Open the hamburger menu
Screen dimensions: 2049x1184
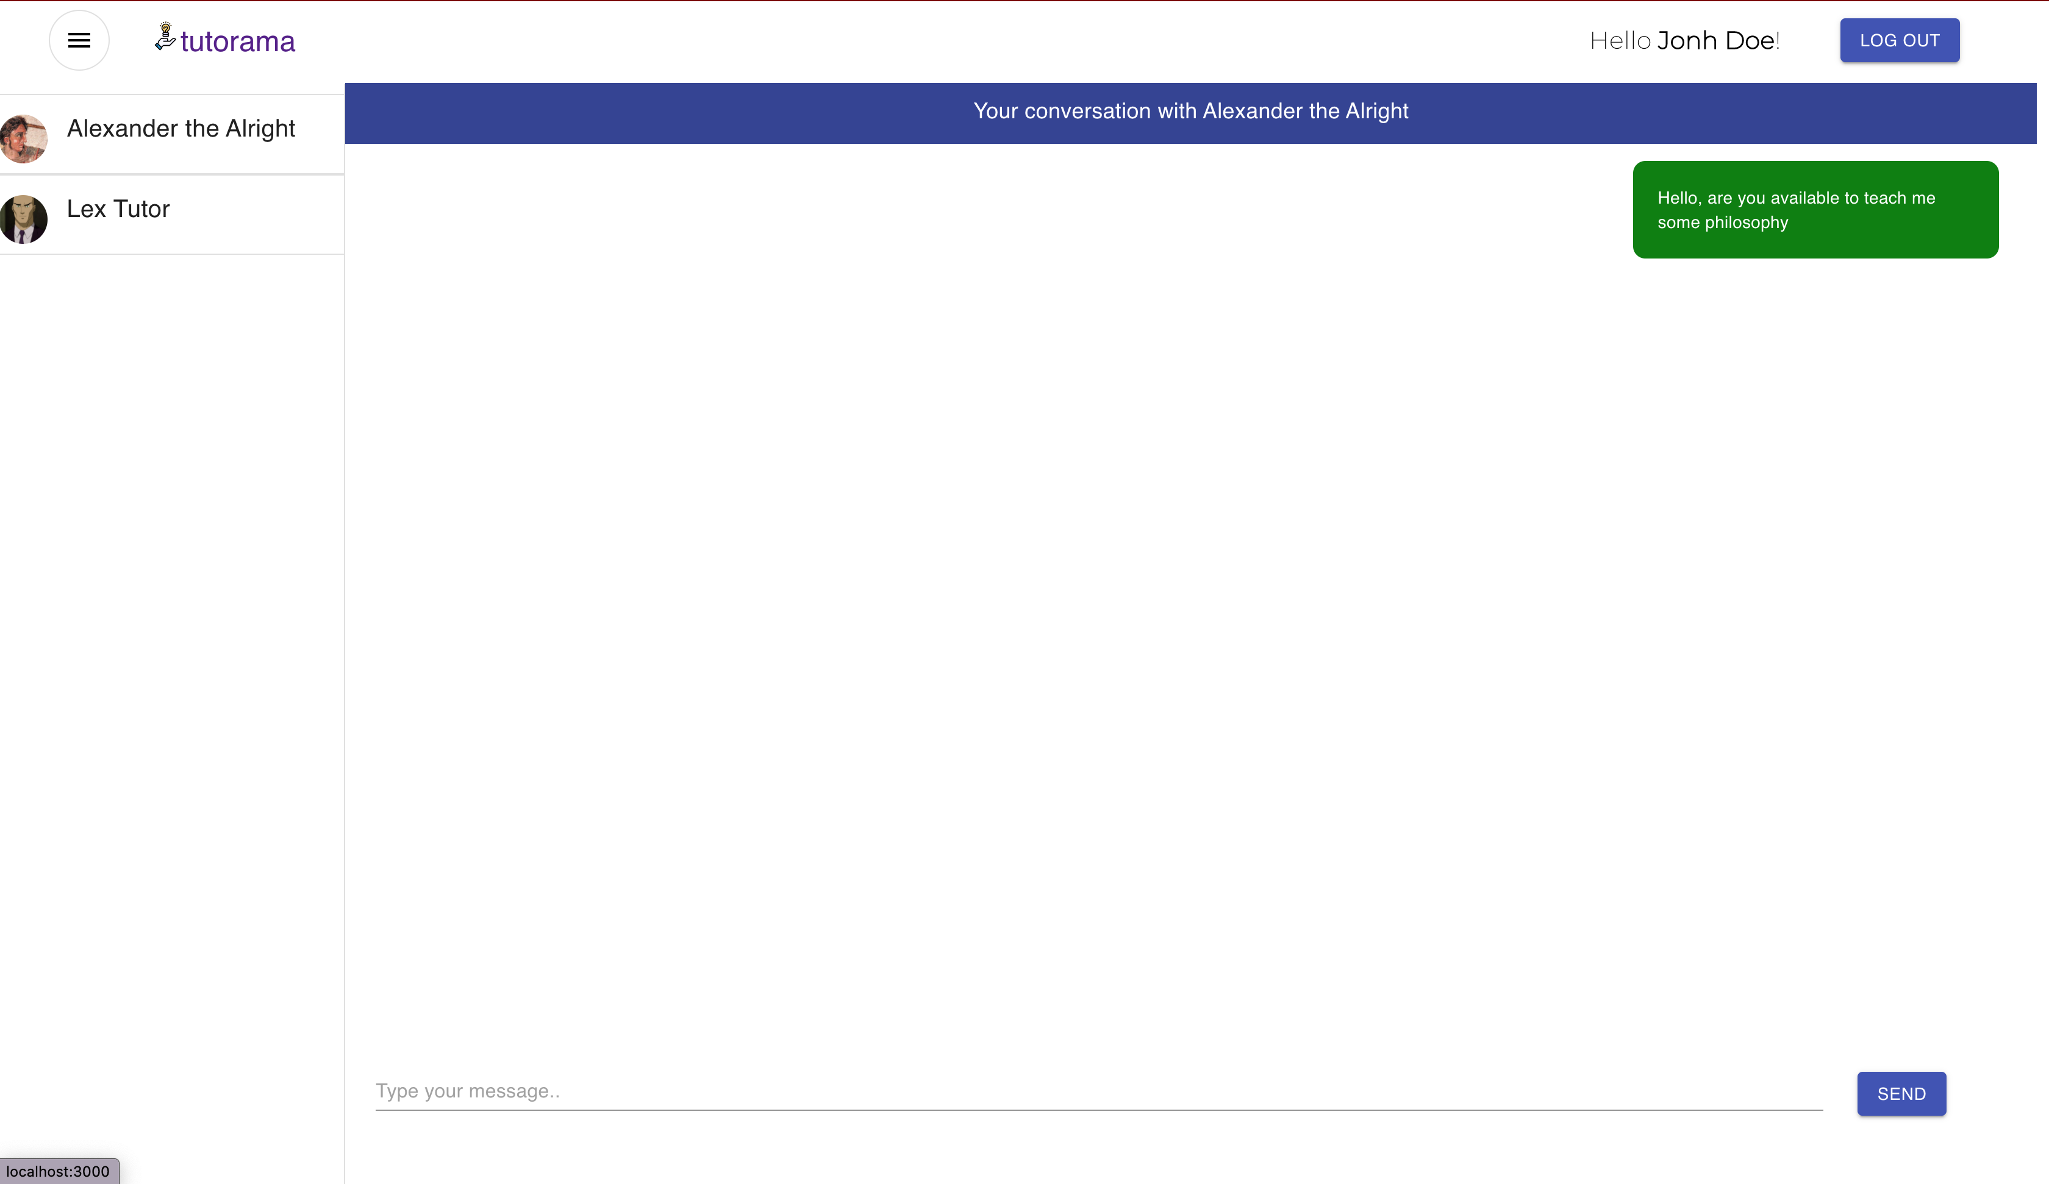[79, 40]
